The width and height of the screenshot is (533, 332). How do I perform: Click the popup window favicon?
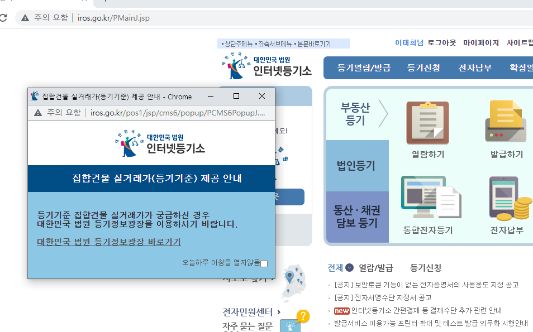click(35, 97)
